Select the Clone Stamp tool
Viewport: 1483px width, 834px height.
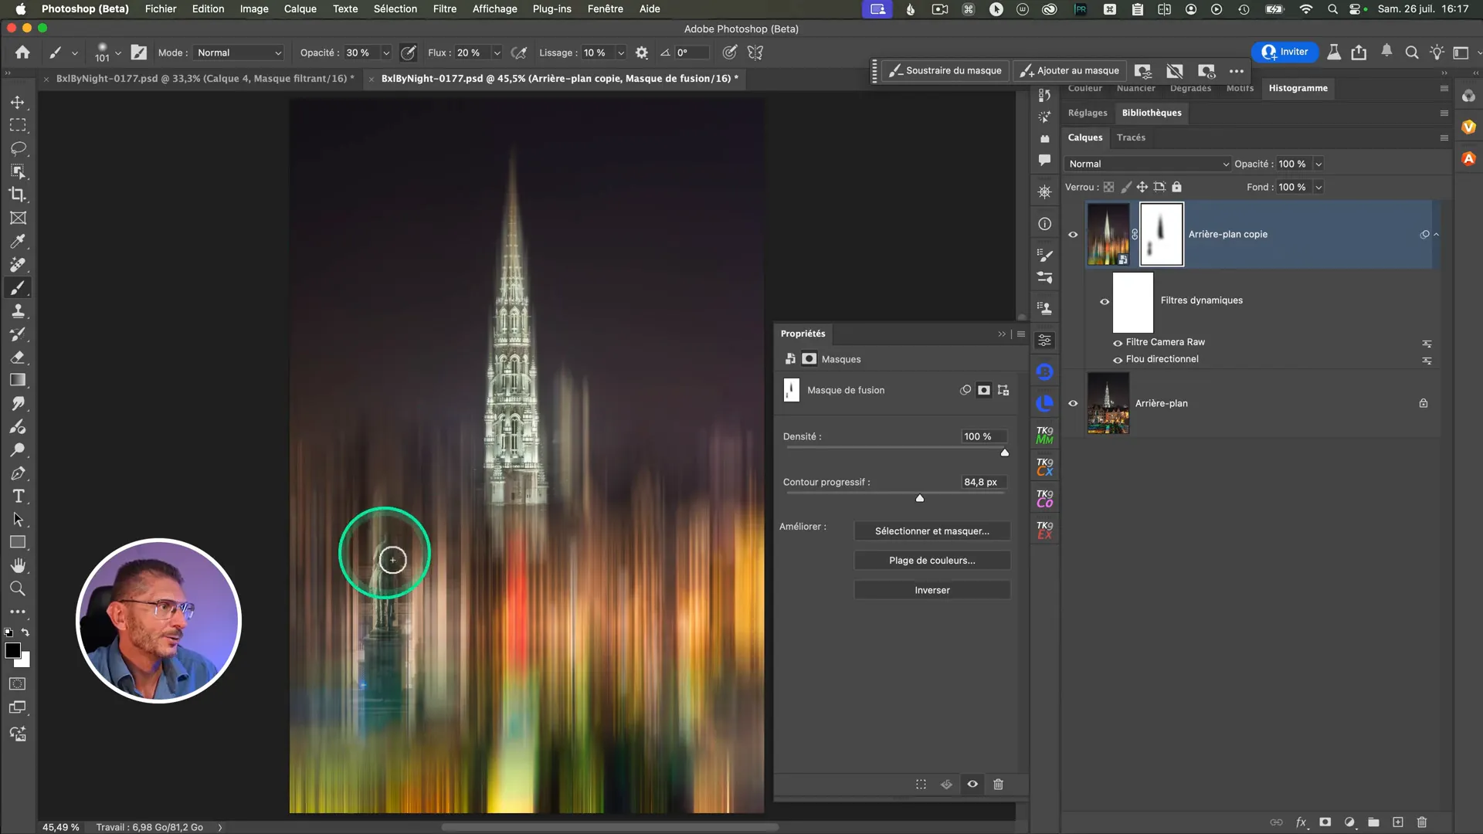[x=18, y=310]
